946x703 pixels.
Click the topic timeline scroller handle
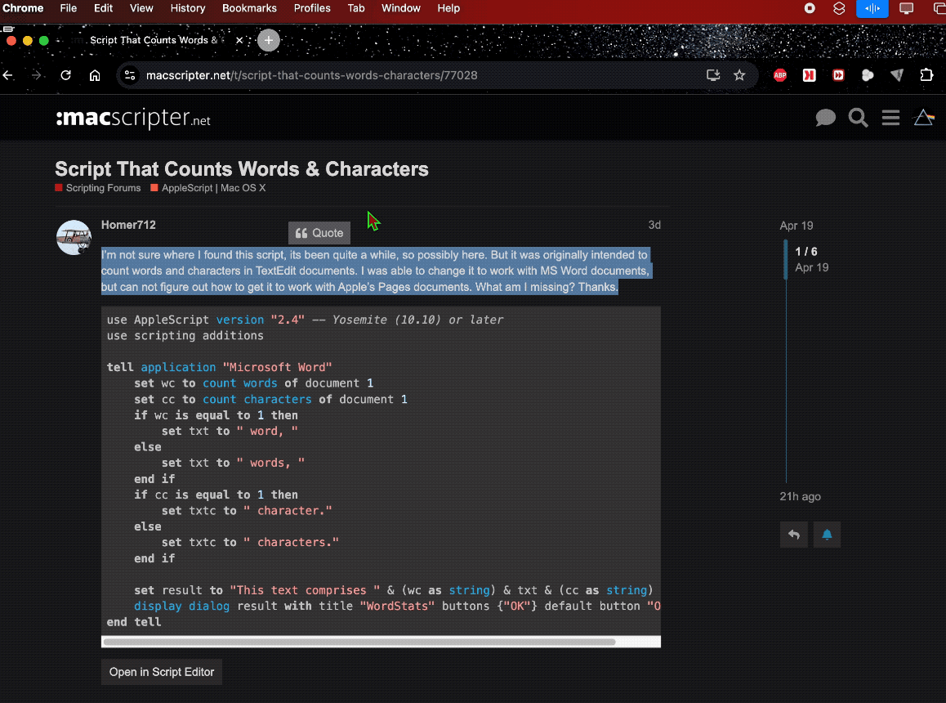click(786, 260)
